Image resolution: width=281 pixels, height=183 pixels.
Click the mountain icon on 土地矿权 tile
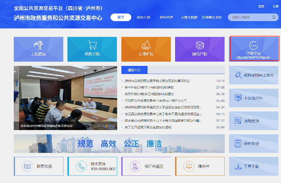[146, 44]
